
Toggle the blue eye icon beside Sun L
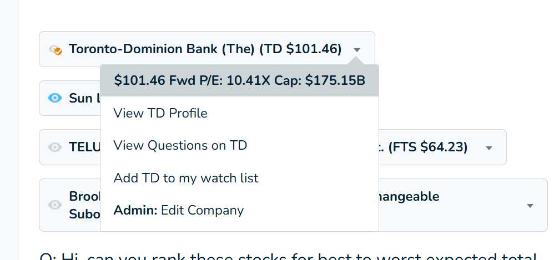55,98
